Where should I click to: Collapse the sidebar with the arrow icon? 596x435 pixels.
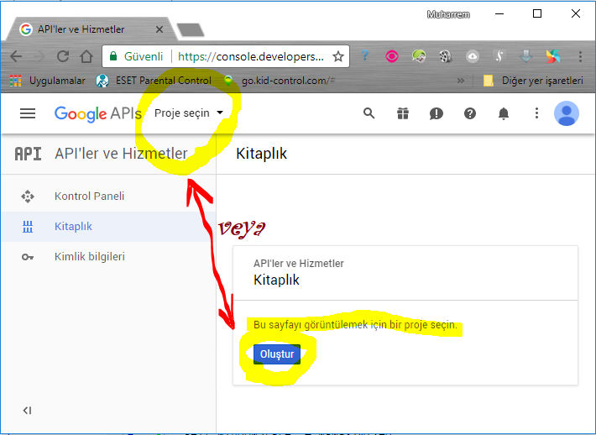[x=27, y=411]
